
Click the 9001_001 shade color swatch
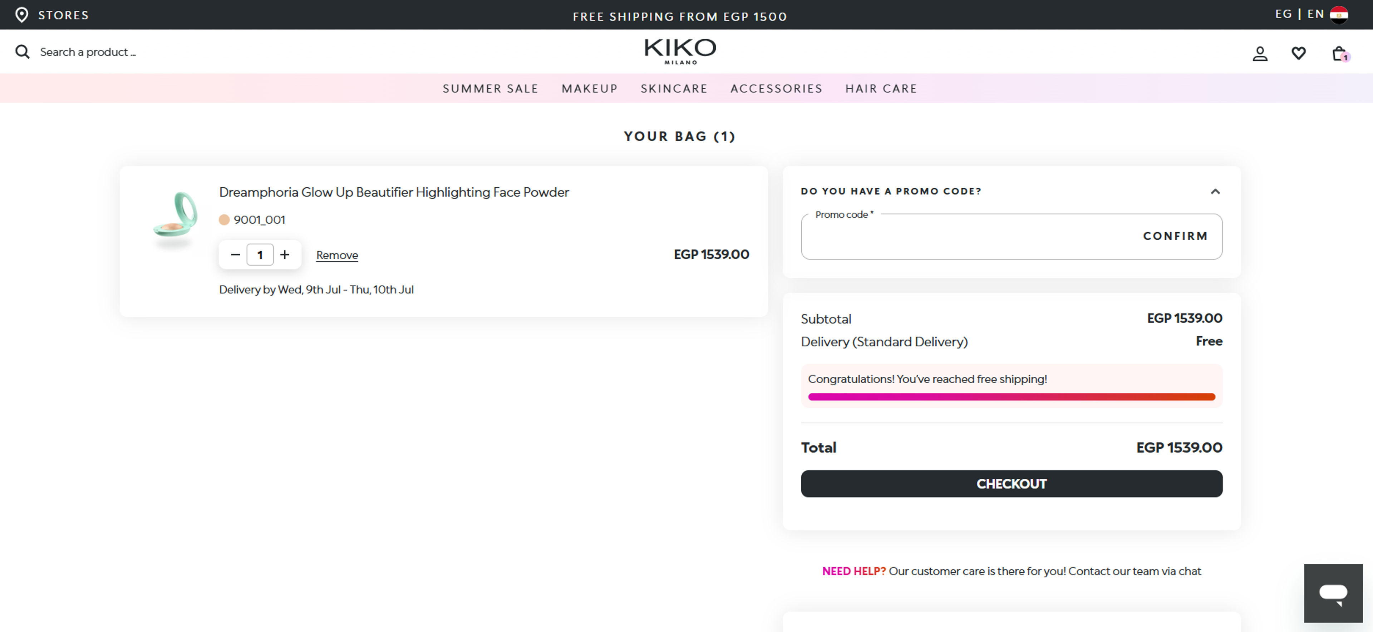click(x=224, y=219)
